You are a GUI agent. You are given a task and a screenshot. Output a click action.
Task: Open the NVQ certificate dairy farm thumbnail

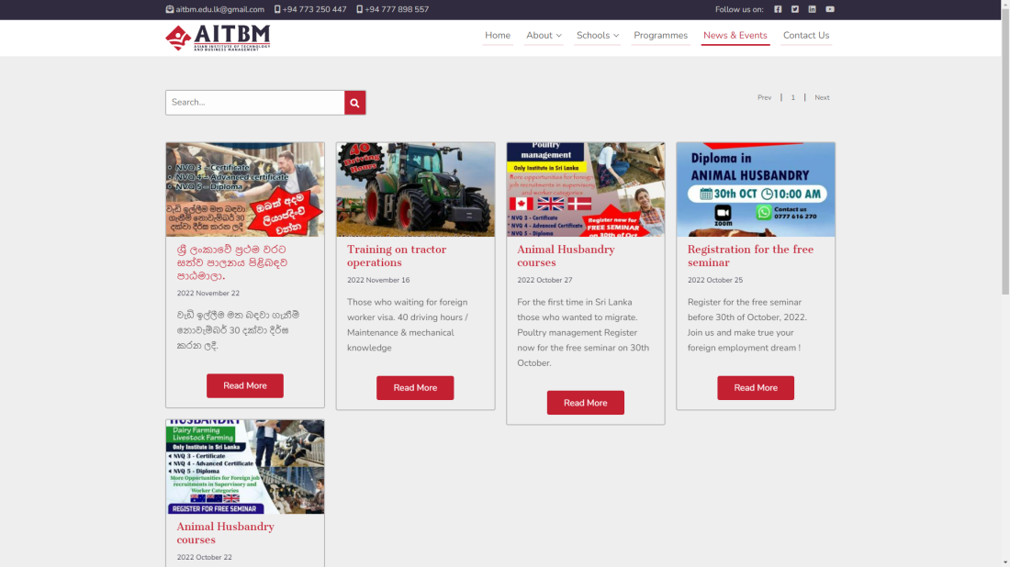coord(245,189)
